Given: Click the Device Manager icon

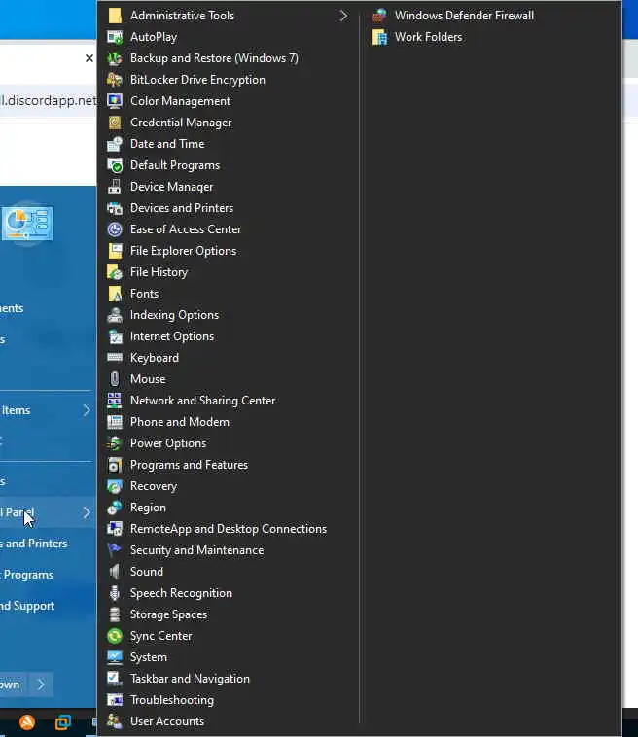Looking at the screenshot, I should pyautogui.click(x=115, y=187).
